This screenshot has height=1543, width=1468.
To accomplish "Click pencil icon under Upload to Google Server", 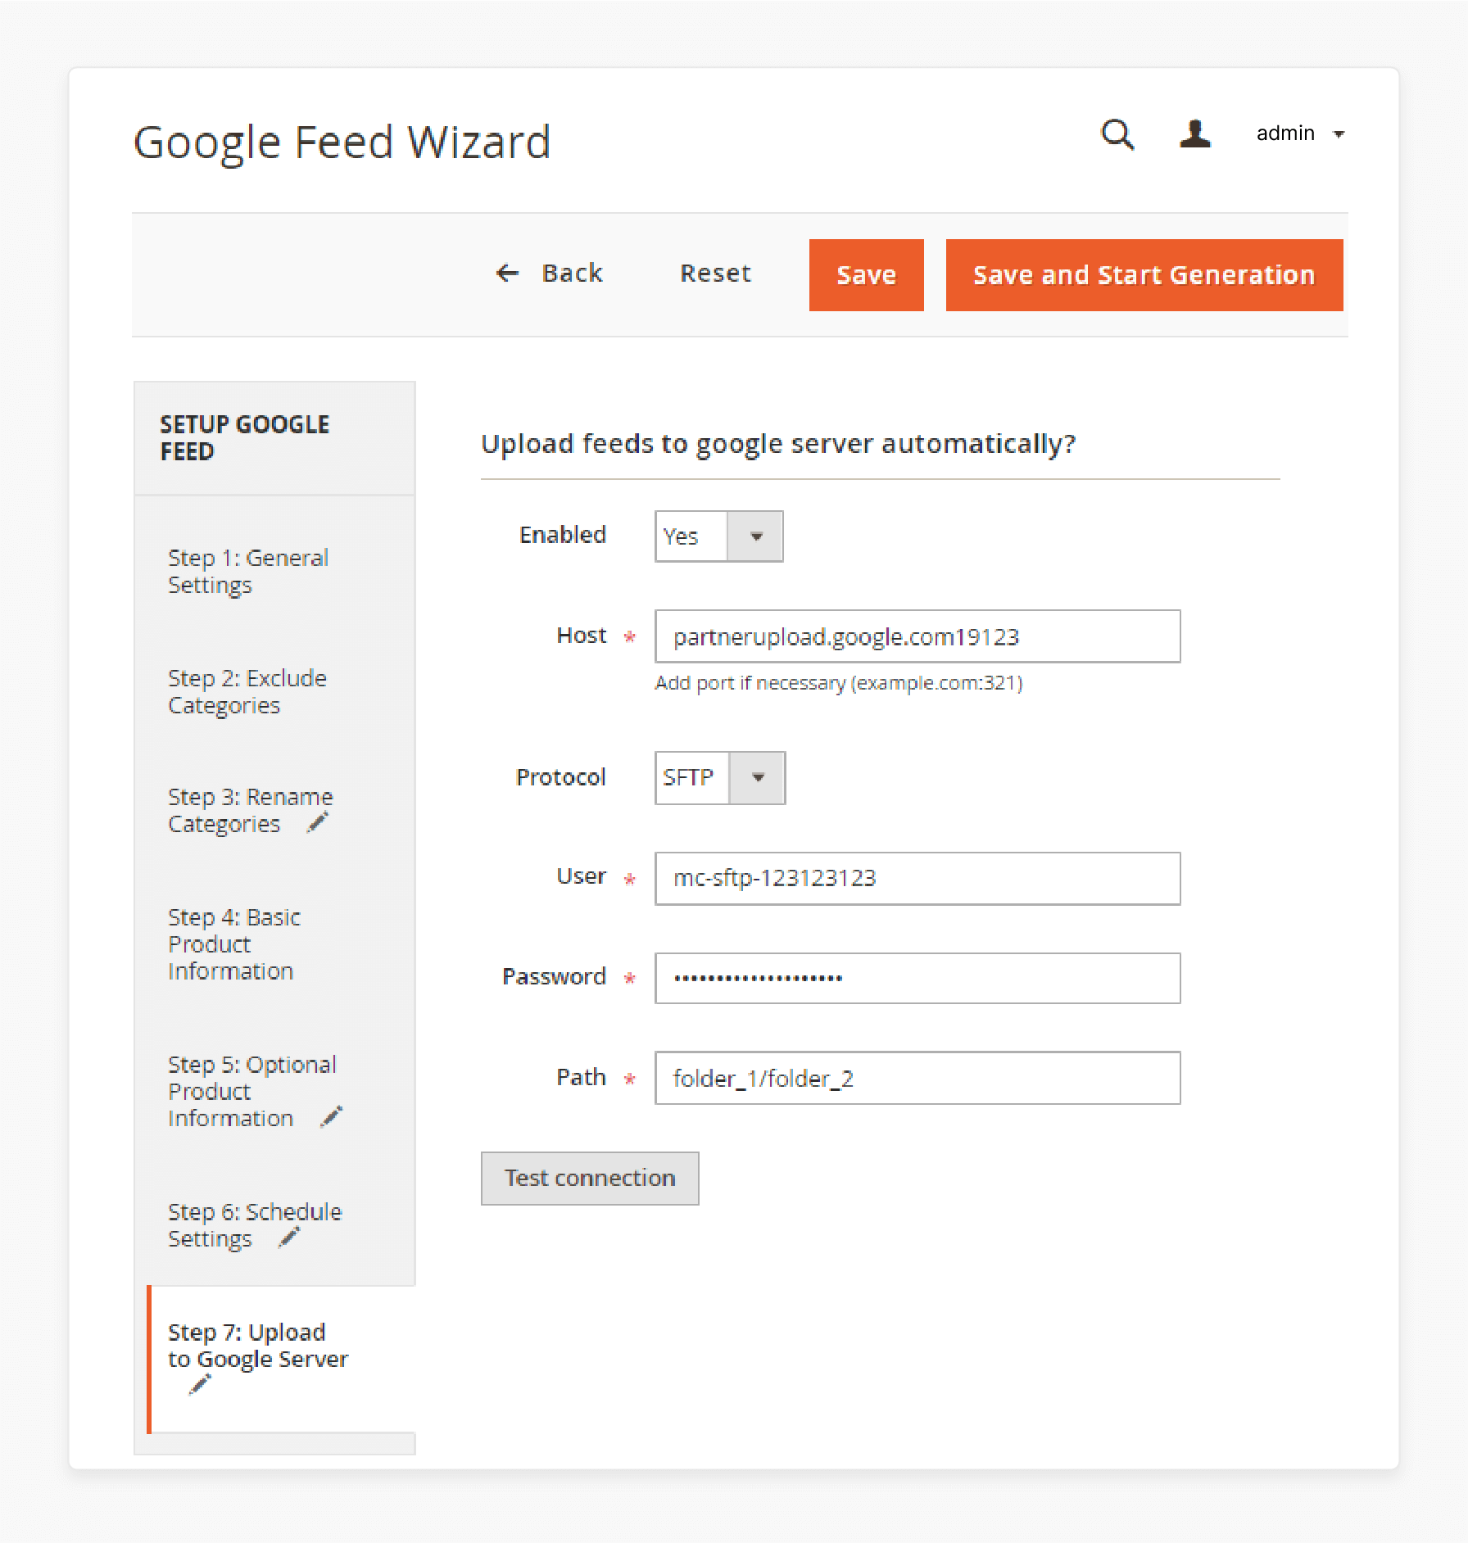I will [x=200, y=1385].
